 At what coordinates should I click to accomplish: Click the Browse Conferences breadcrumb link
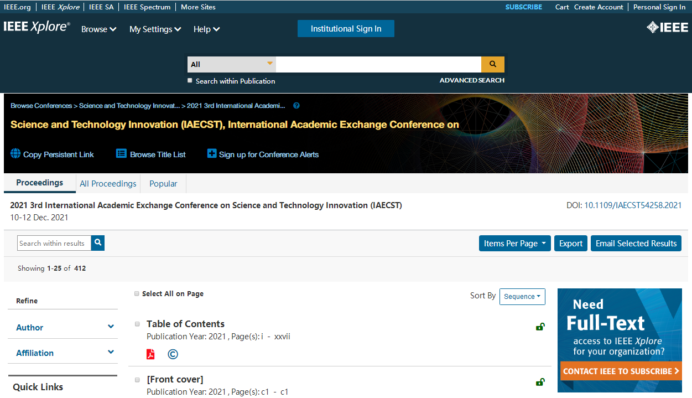click(x=41, y=106)
